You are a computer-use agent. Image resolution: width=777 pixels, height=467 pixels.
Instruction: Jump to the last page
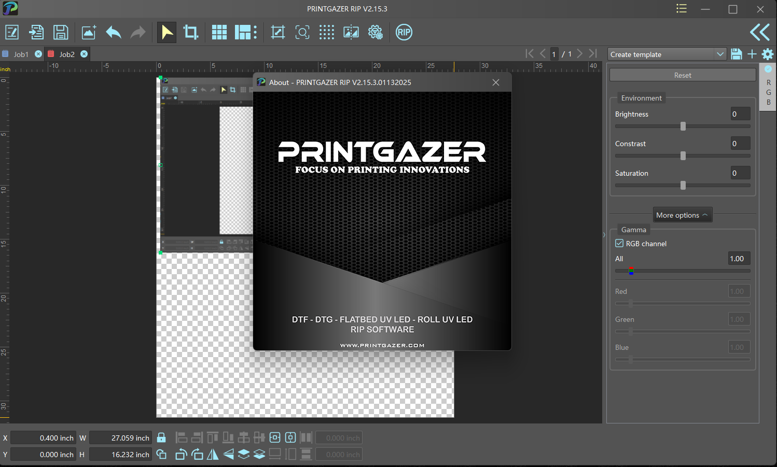593,54
